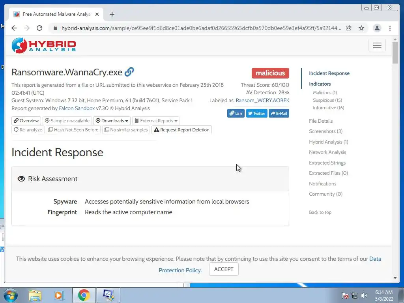The image size is (404, 303).
Task: Open the Falcon Sandbox link
Action: [77, 108]
